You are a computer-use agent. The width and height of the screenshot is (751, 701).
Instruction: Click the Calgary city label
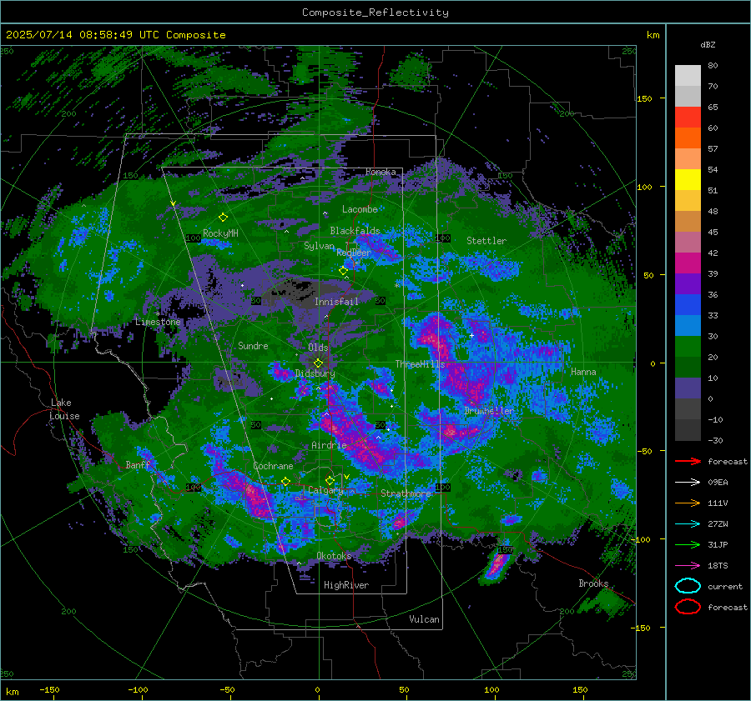pyautogui.click(x=325, y=490)
